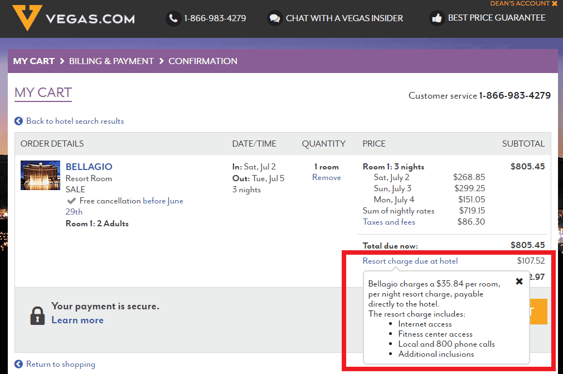This screenshot has height=374, width=563.
Task: Click the Return to shopping arrow icon
Action: pos(19,364)
